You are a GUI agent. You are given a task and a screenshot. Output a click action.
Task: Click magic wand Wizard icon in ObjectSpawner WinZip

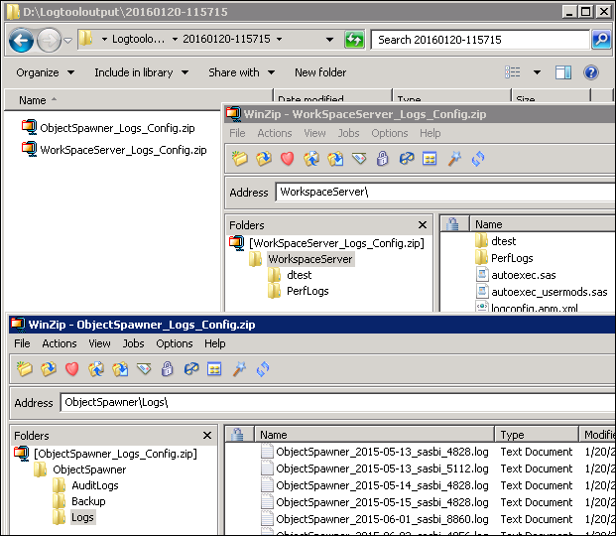coord(239,369)
